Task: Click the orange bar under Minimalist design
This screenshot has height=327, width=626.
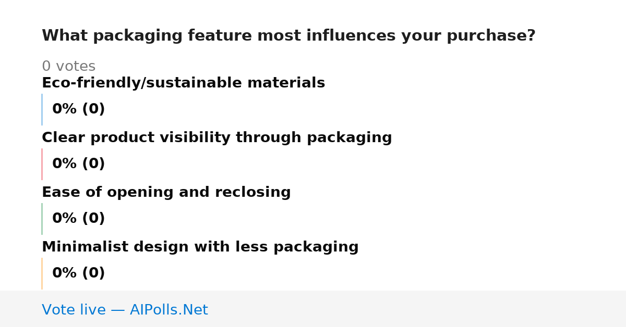Action: [42, 273]
